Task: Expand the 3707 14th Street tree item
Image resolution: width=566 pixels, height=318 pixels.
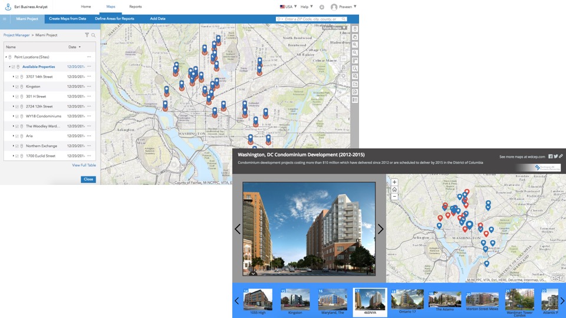Action: coord(14,77)
